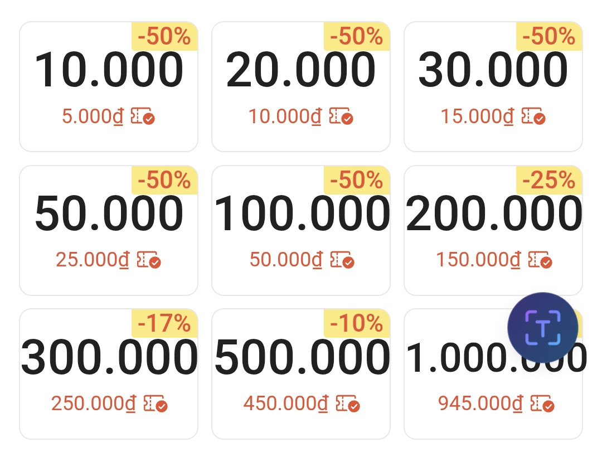The image size is (602, 452).
Task: Select the 30.000 top-up option
Action: [493, 86]
